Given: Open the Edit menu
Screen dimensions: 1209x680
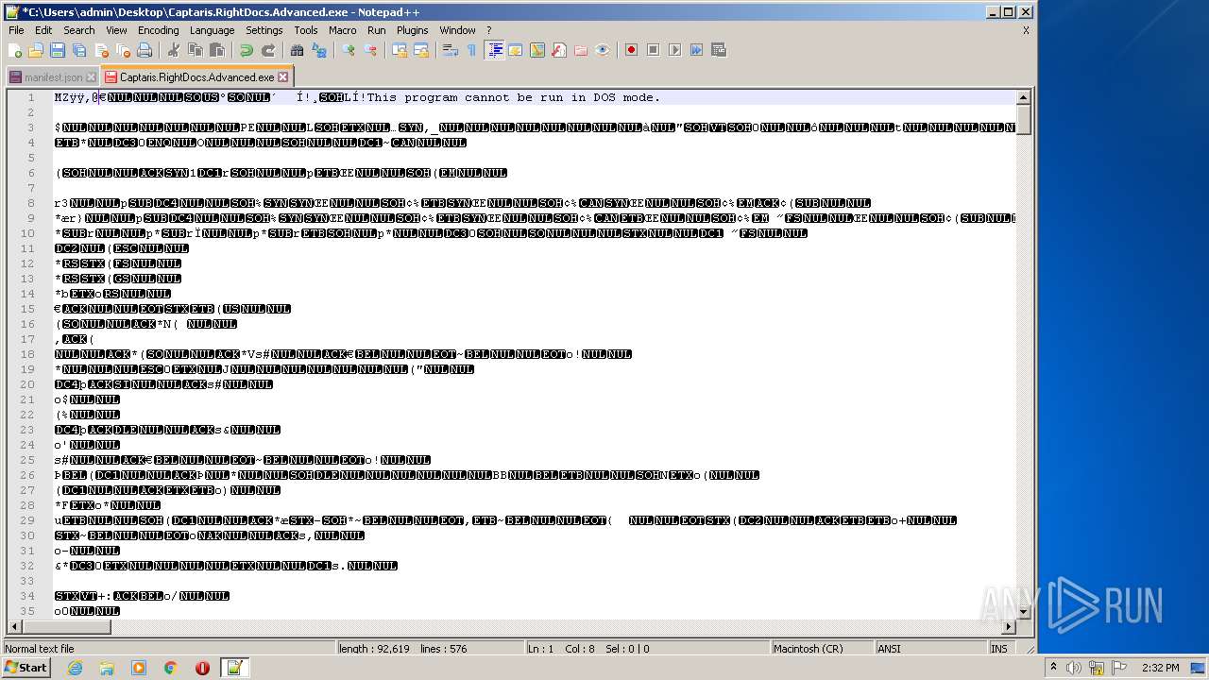Looking at the screenshot, I should (x=43, y=30).
